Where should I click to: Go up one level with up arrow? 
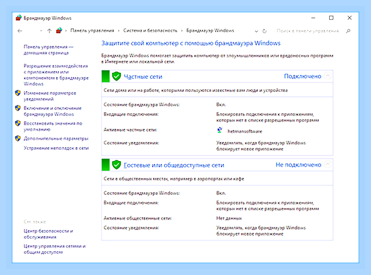point(49,30)
